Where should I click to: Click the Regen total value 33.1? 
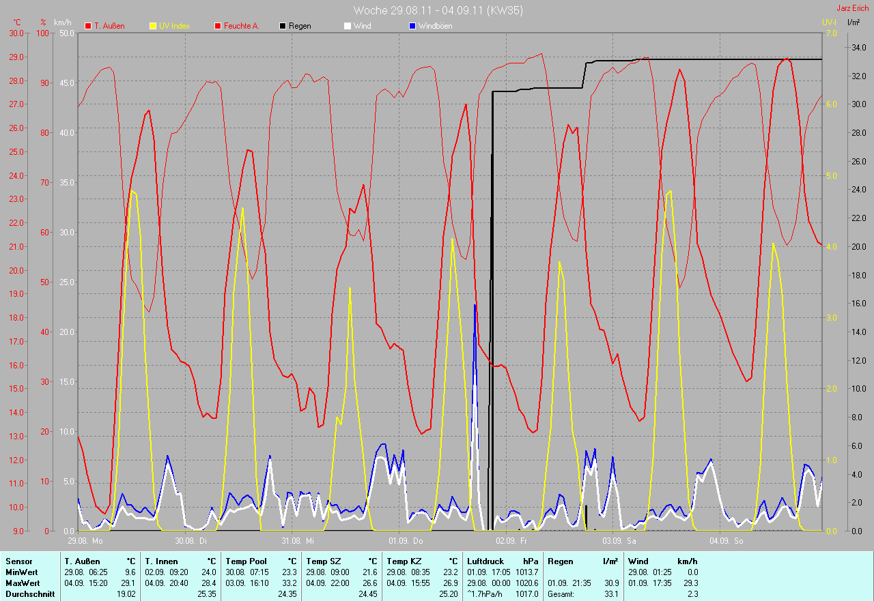[610, 594]
